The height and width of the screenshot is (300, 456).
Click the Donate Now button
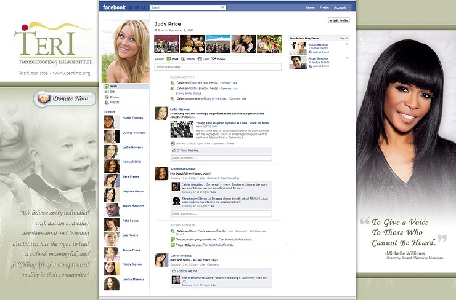pos(65,98)
